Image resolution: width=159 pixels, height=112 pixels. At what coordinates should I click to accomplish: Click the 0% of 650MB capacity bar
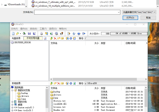point(129,34)
